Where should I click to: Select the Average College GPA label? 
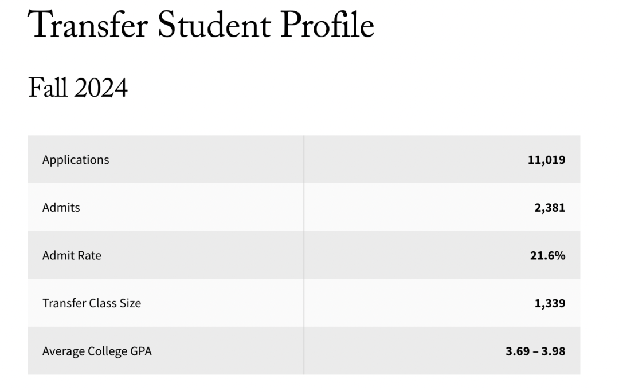click(97, 351)
